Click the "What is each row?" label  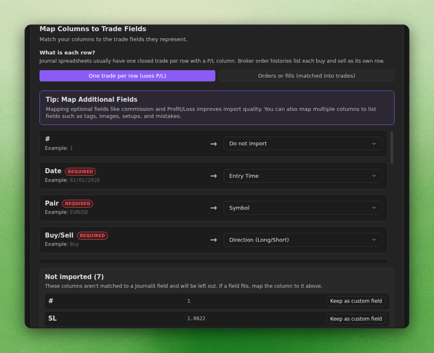point(67,52)
